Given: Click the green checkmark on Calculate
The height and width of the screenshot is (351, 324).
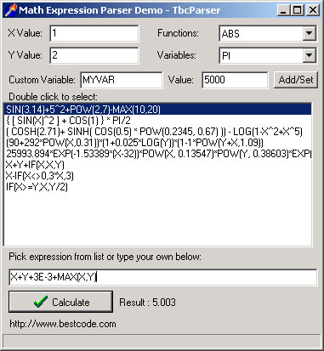Looking at the screenshot, I should [40, 302].
